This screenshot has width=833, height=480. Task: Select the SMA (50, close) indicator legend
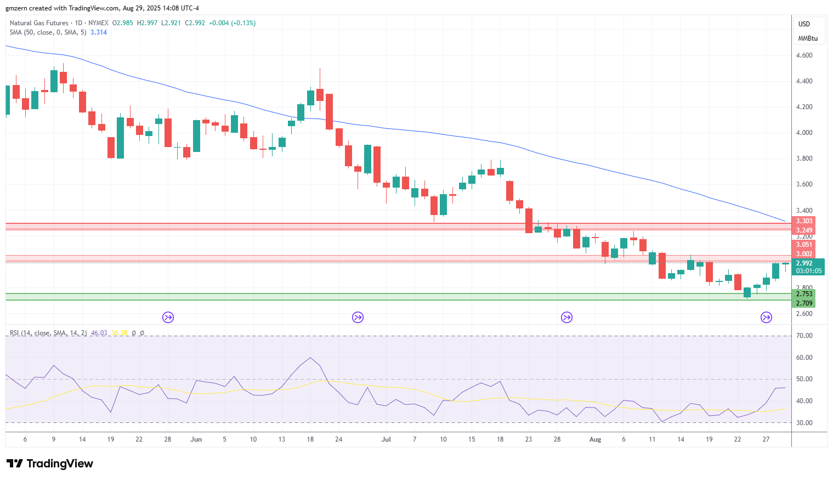[x=48, y=32]
